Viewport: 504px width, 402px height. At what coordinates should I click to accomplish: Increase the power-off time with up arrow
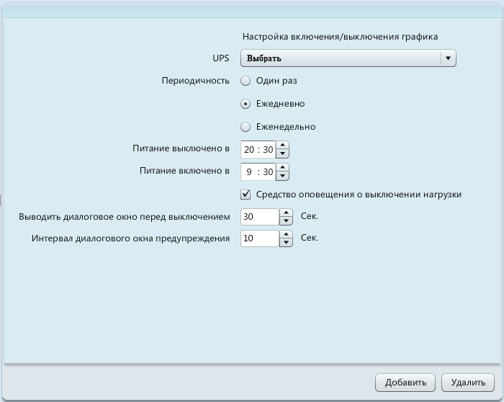click(x=283, y=146)
